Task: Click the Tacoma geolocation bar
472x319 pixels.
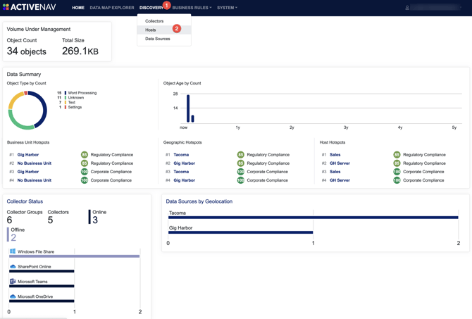Action: (313, 218)
